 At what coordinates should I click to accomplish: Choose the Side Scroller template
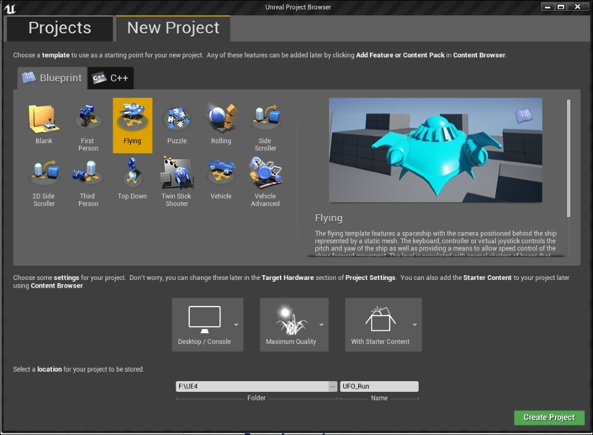265,125
